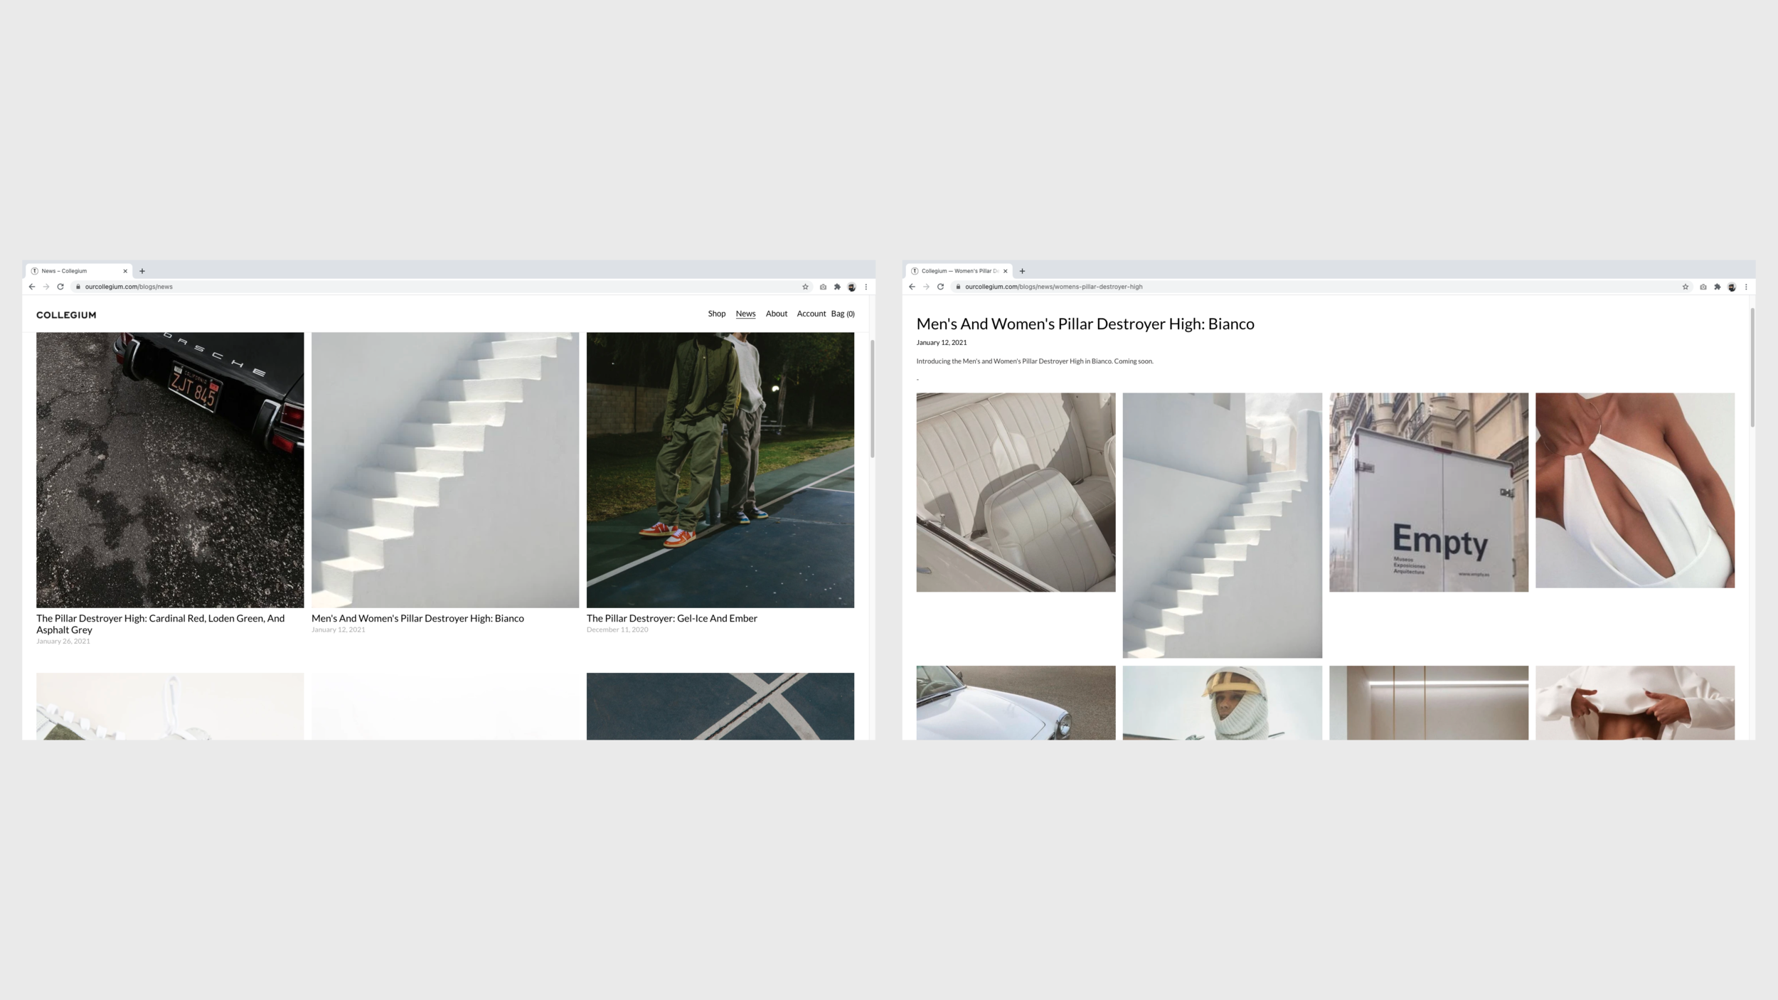
Task: Click back arrow in News – Collegium window
Action: pyautogui.click(x=32, y=287)
